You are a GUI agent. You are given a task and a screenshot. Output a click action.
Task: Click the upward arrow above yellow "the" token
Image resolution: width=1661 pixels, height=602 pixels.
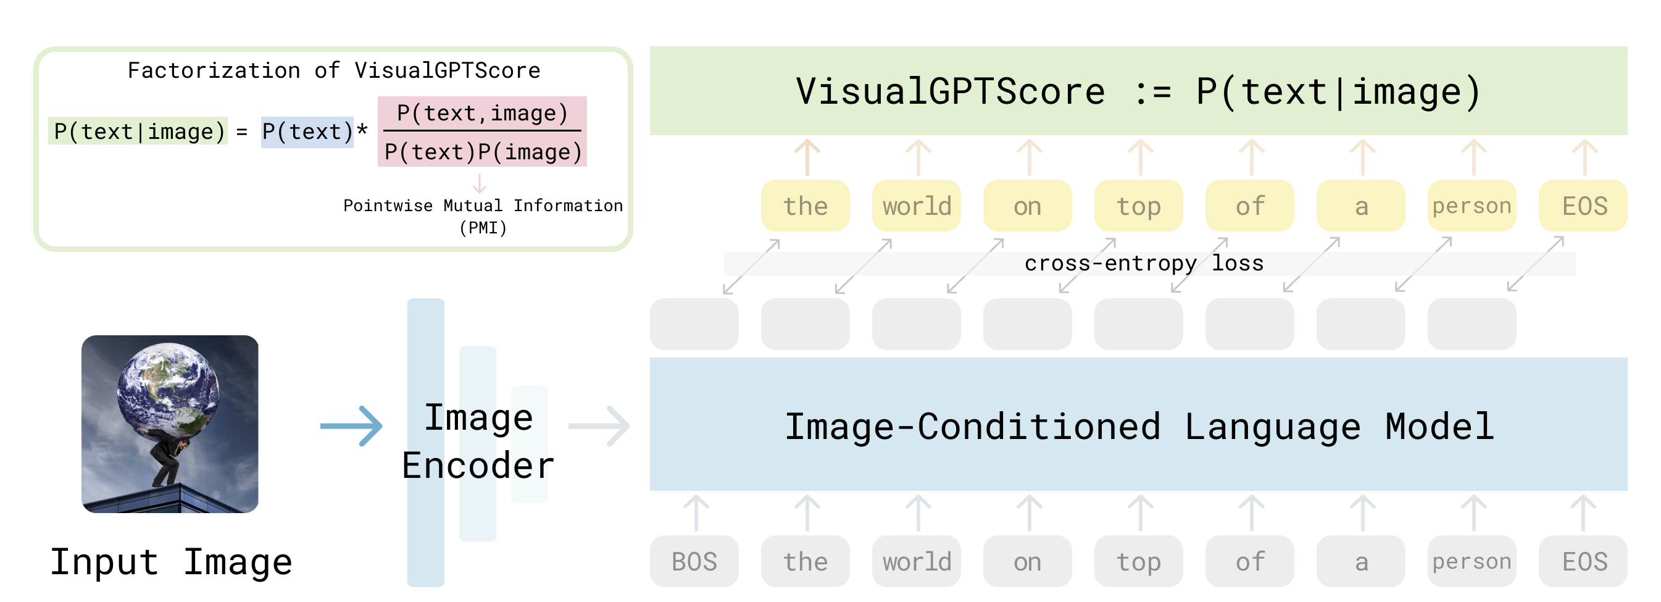point(807,157)
